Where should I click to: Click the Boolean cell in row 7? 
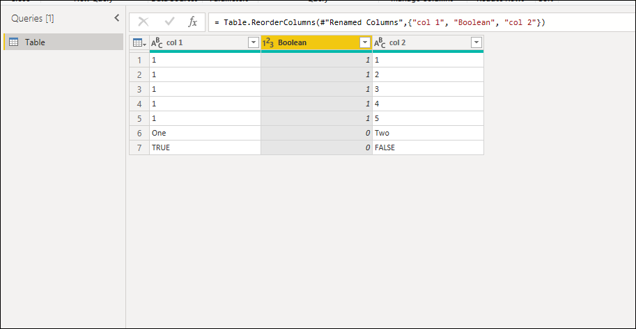click(316, 147)
